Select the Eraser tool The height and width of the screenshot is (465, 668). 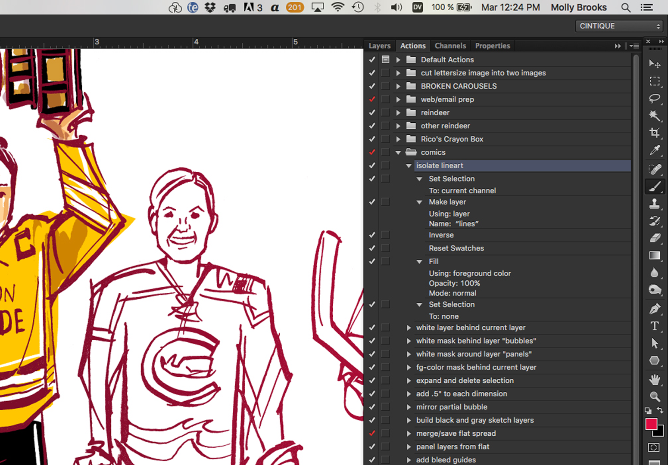[655, 238]
